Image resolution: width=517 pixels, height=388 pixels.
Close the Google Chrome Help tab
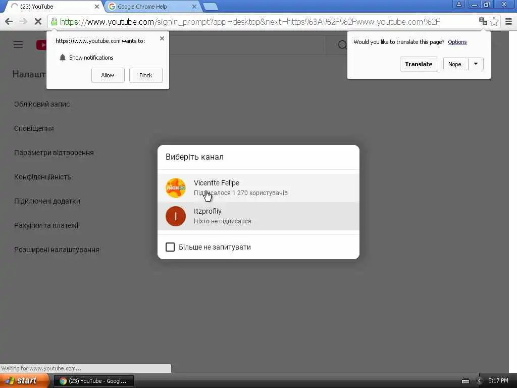194,7
